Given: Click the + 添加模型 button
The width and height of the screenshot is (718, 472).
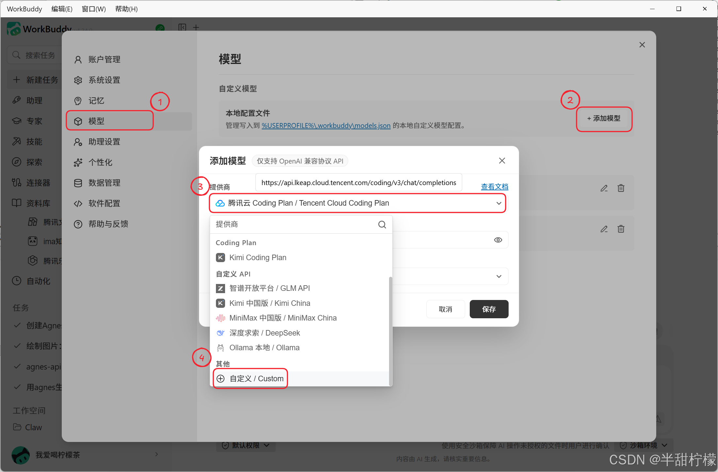Looking at the screenshot, I should pyautogui.click(x=604, y=118).
